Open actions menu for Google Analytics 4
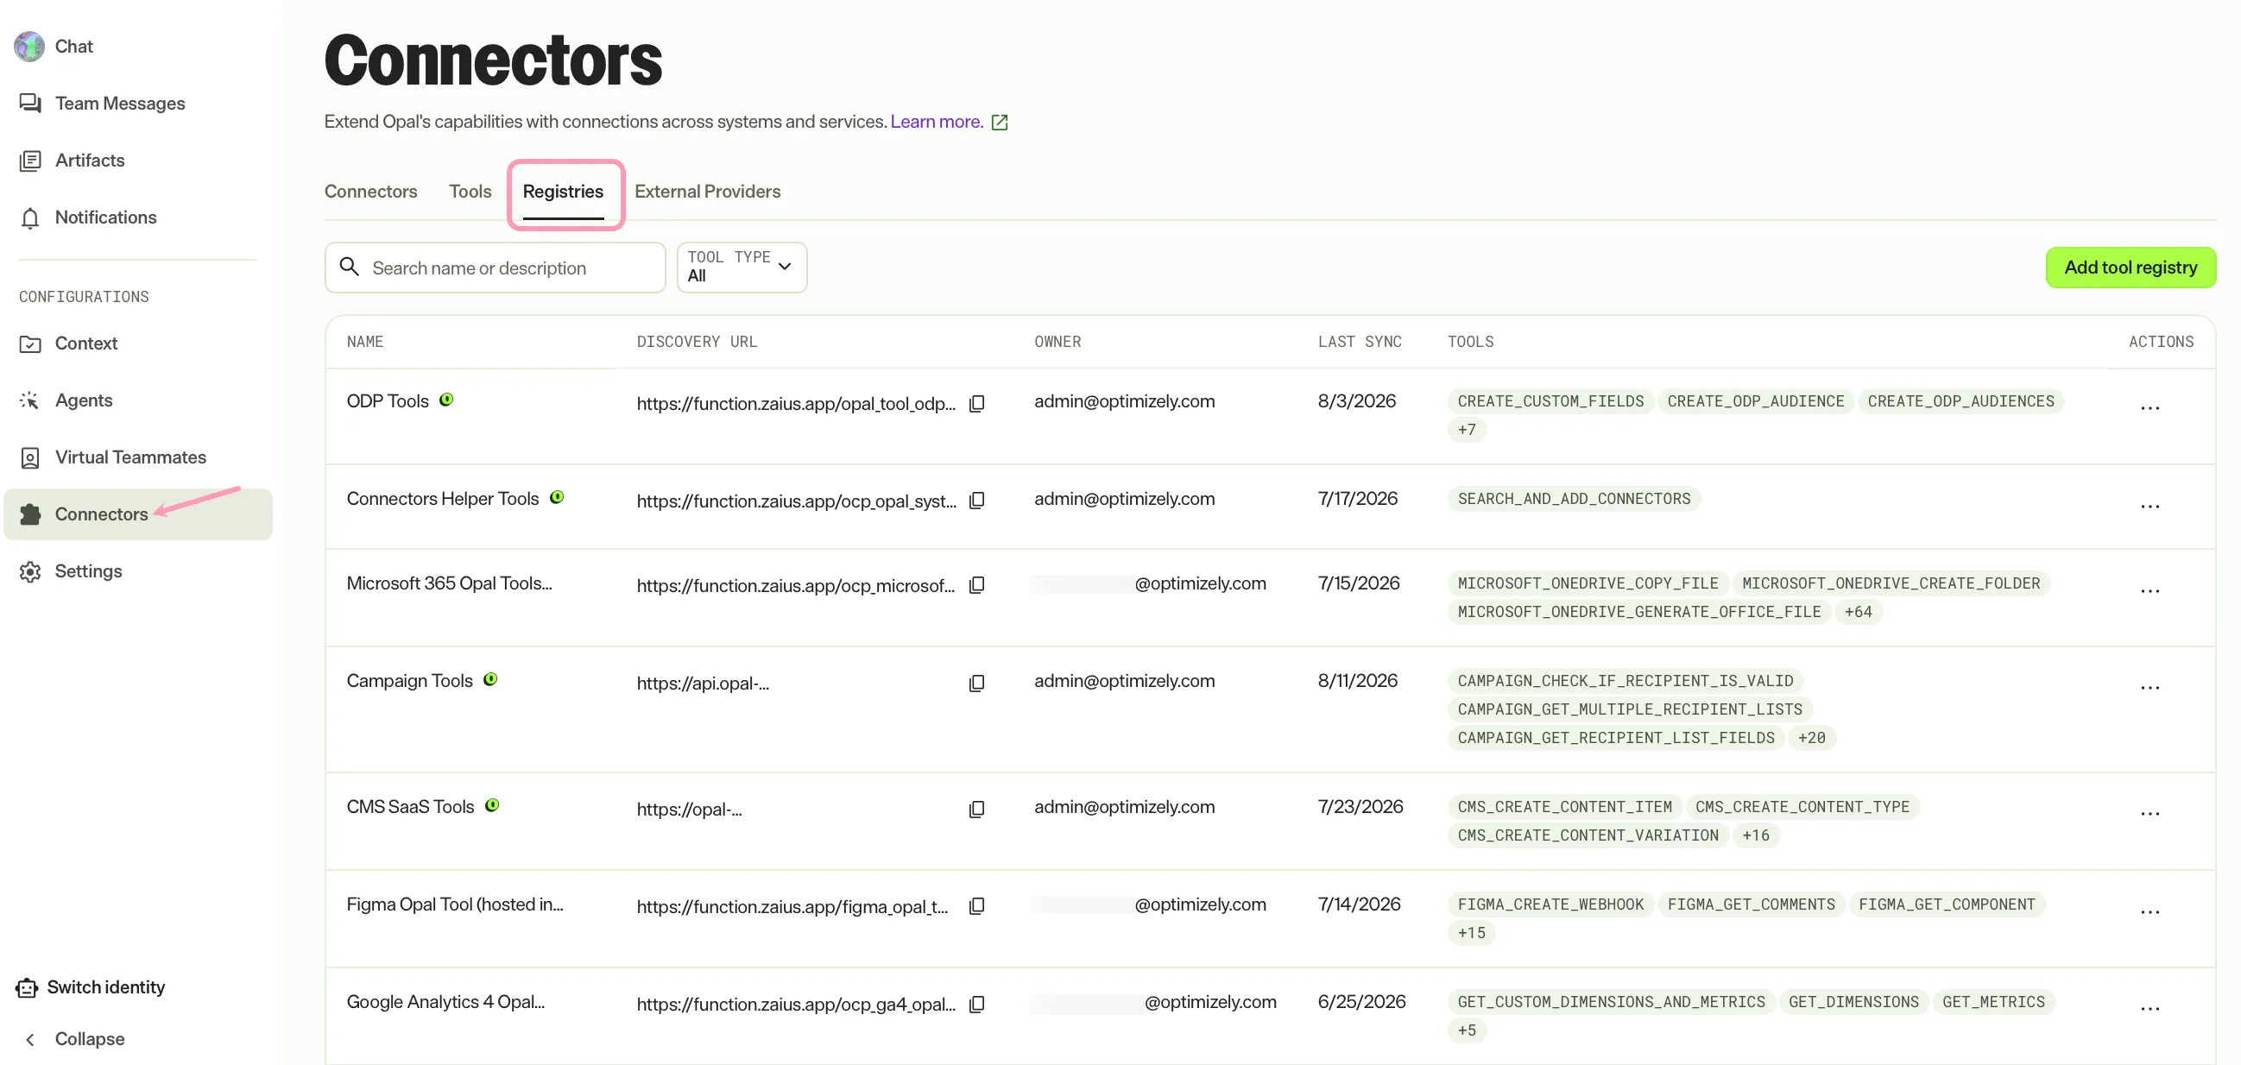The width and height of the screenshot is (2241, 1065). pos(2149,1009)
